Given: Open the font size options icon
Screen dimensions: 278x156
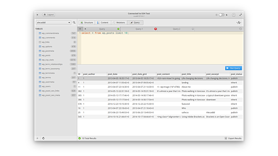Looking at the screenshot, I should (x=238, y=22).
